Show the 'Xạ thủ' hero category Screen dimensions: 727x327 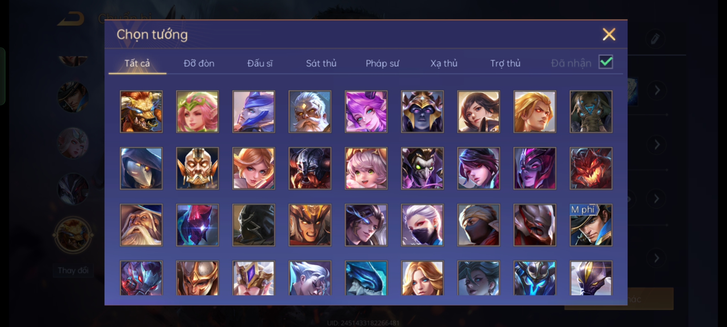click(444, 63)
